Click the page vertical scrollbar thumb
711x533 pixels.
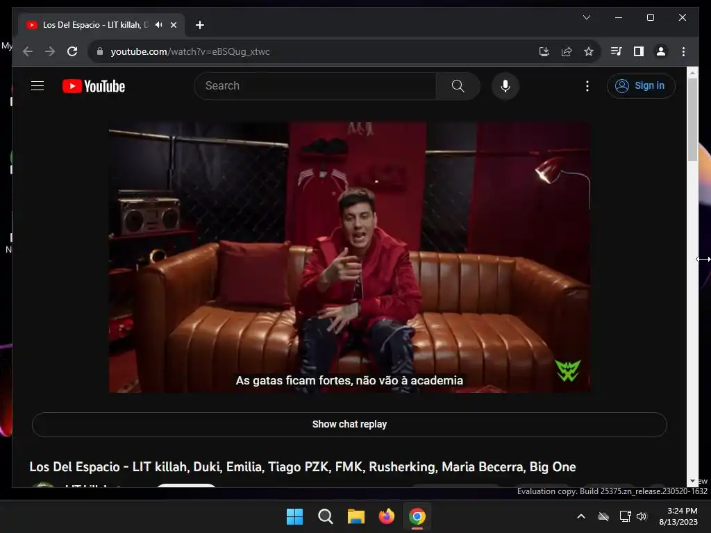click(x=692, y=119)
